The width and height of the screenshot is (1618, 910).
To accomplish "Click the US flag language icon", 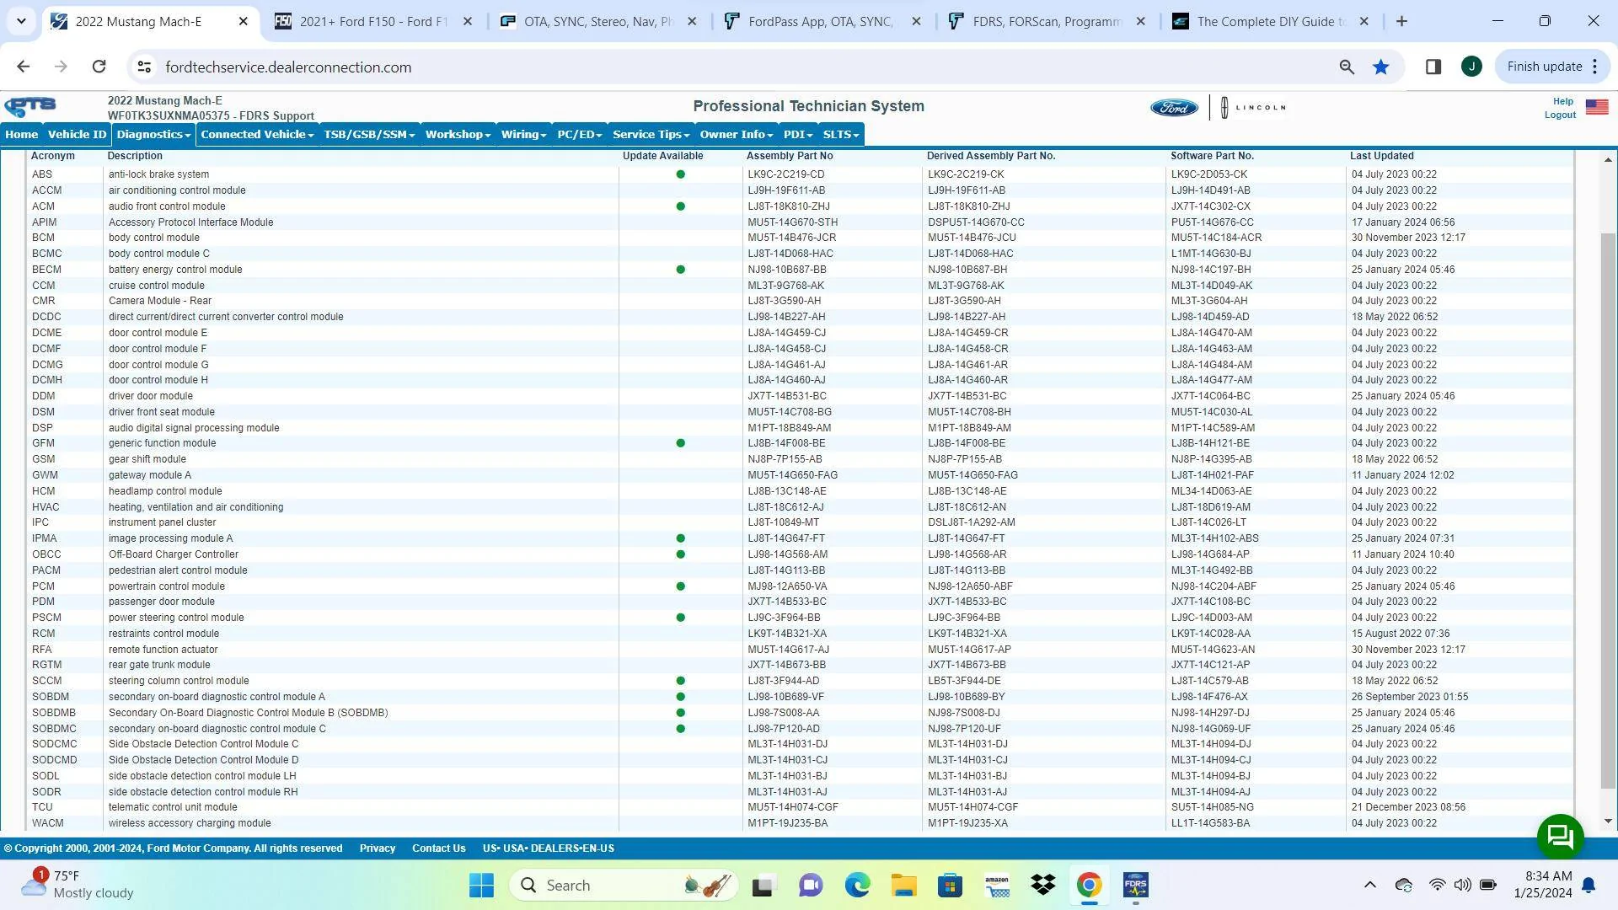I will tap(1597, 107).
